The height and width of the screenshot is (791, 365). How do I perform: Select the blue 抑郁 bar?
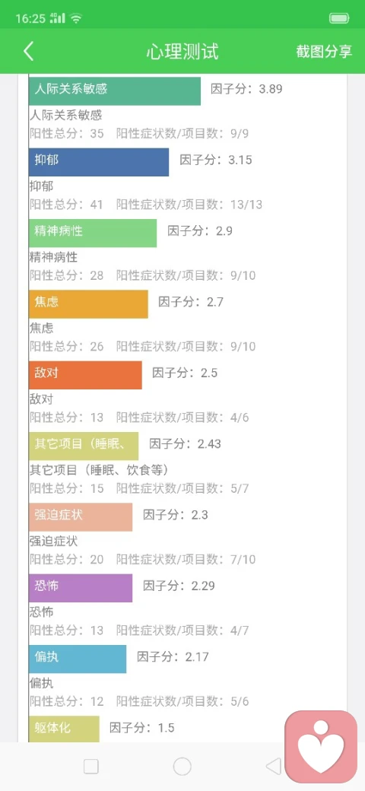click(x=99, y=162)
